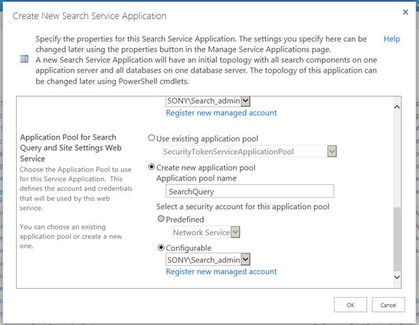Confirm with the OK button
The width and height of the screenshot is (419, 325).
click(351, 305)
